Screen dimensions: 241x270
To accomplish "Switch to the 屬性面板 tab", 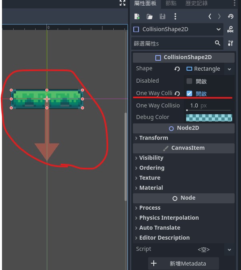I will 145,3.
